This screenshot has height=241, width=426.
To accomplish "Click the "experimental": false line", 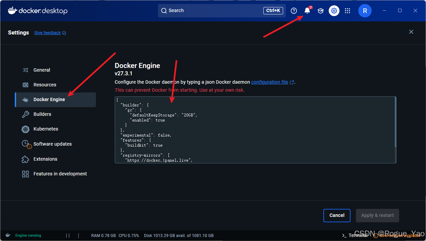I will [146, 135].
